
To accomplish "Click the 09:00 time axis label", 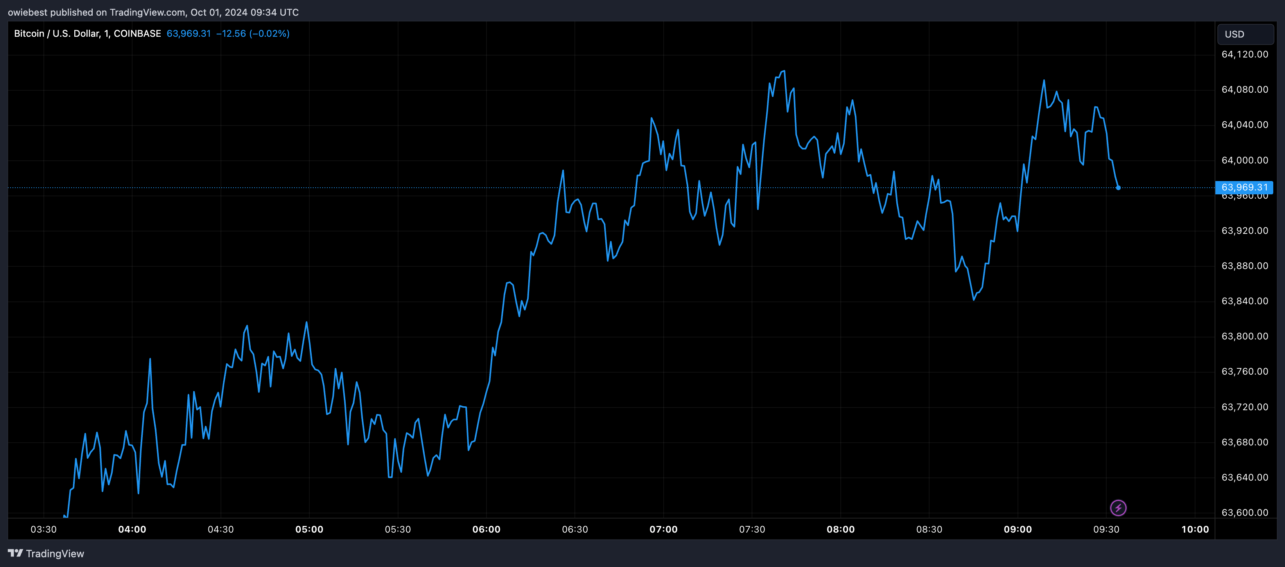I will (1018, 529).
